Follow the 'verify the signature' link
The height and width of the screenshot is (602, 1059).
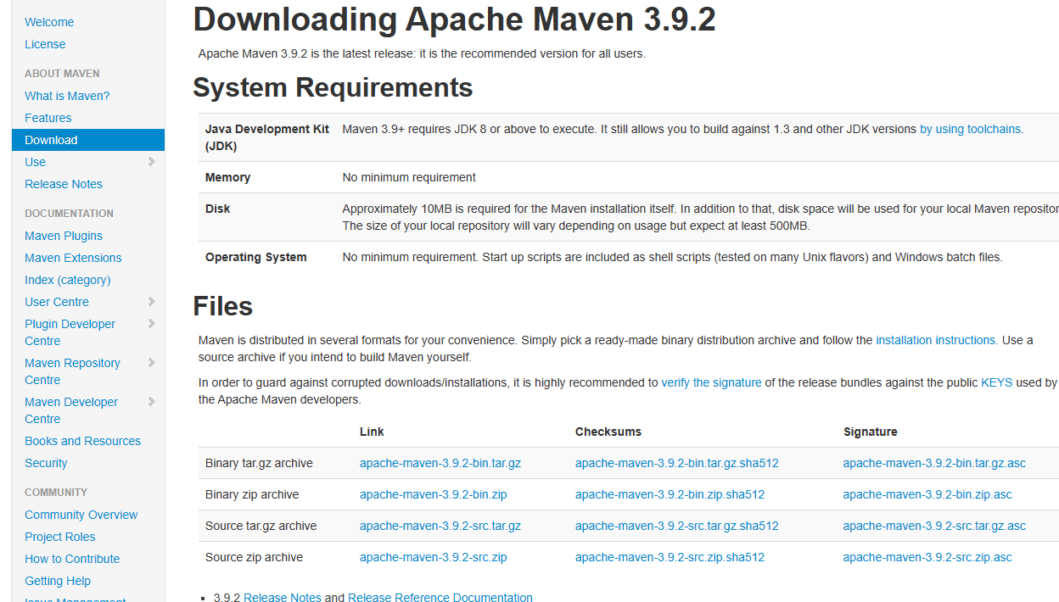(711, 382)
